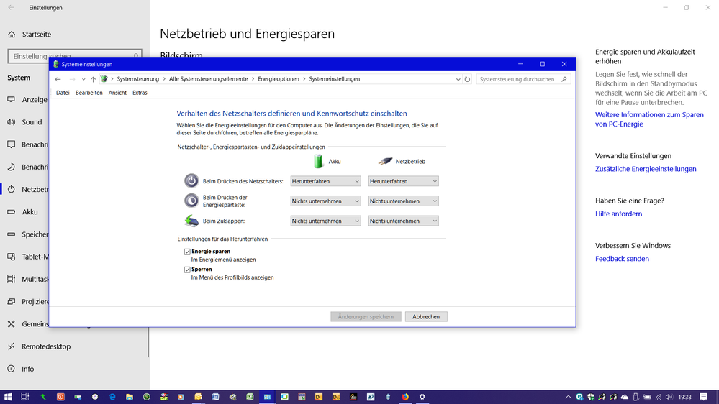
Task: Launch Microsoft Edge from the taskbar
Action: click(x=112, y=397)
